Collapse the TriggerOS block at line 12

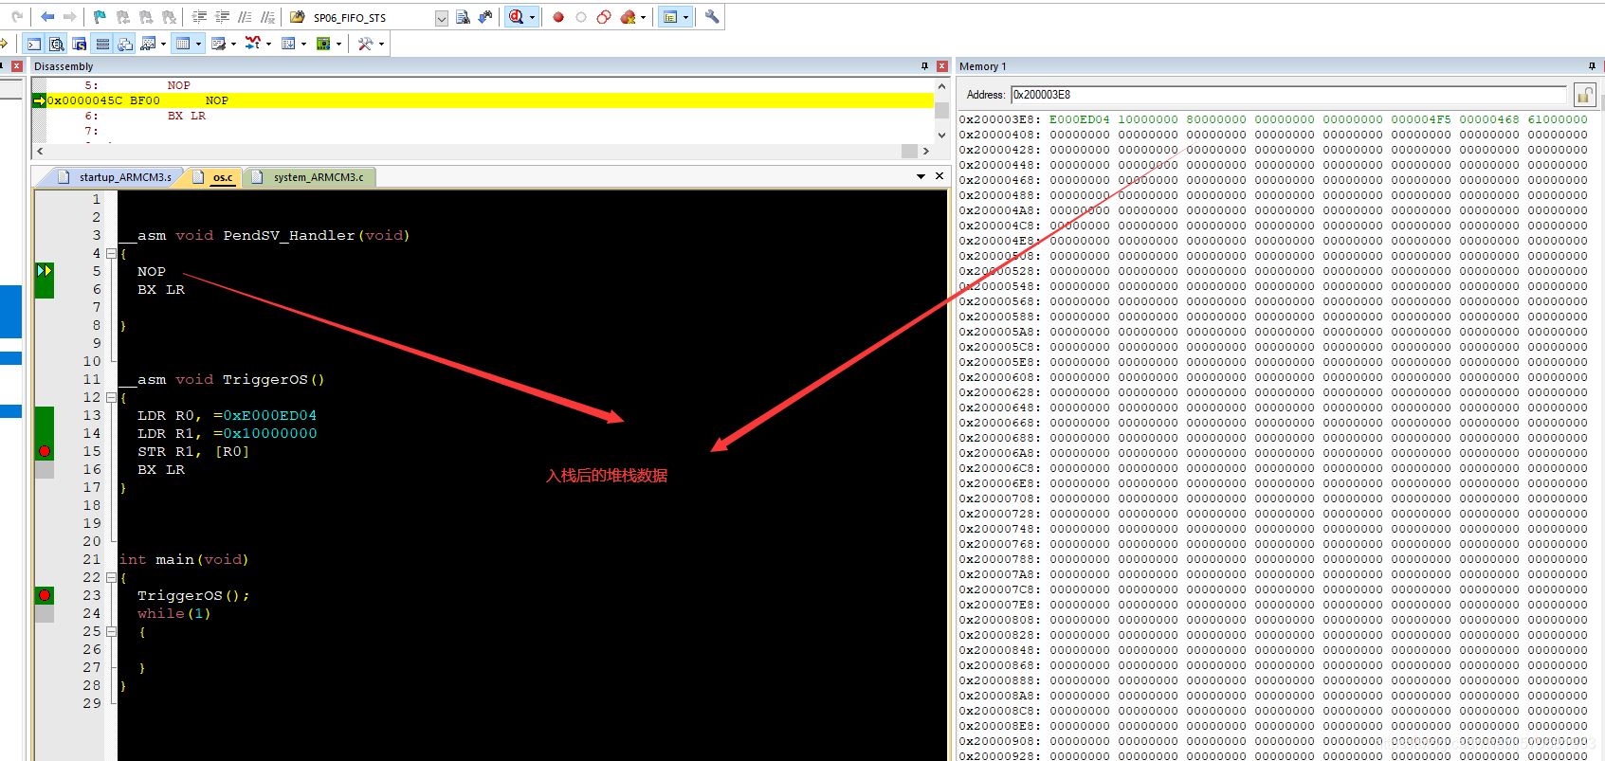(x=111, y=397)
